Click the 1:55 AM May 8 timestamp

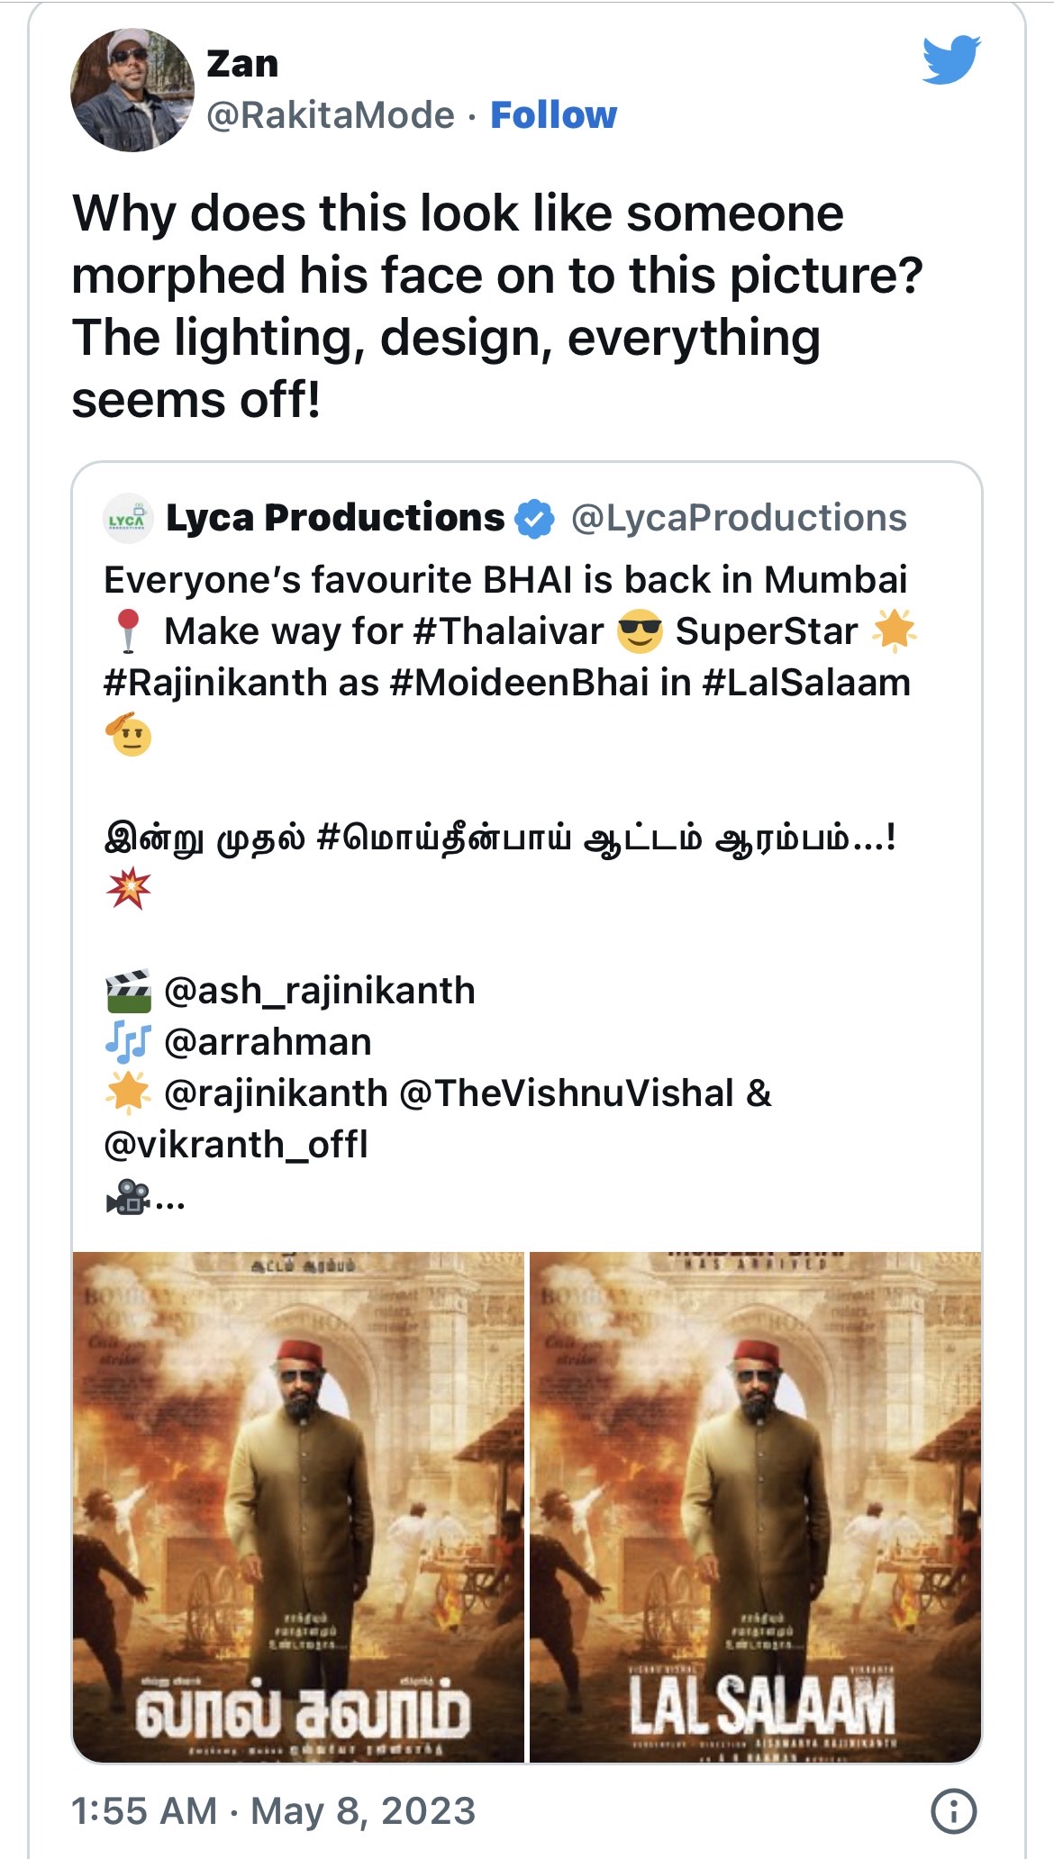(x=273, y=1810)
